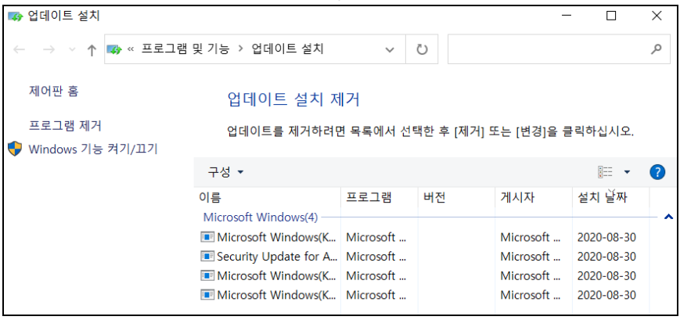Click the shield icon beside Windows 기능
Image resolution: width=680 pixels, height=320 pixels.
pos(15,149)
